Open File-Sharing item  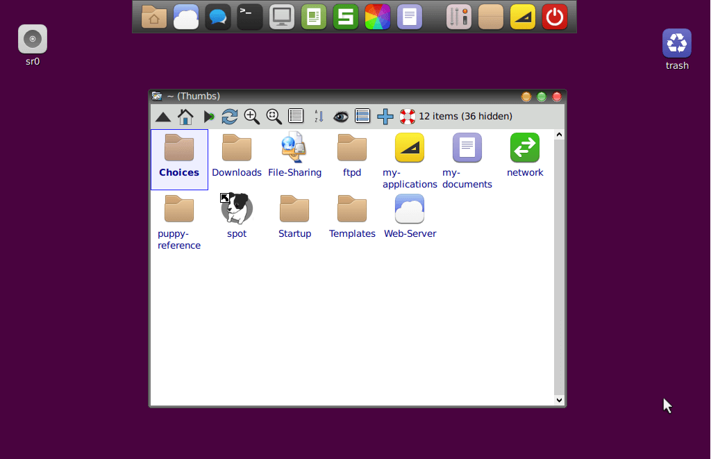click(294, 155)
